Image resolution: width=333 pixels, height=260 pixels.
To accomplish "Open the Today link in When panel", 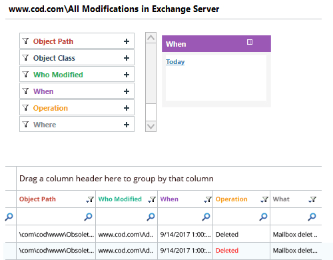I will pyautogui.click(x=175, y=62).
